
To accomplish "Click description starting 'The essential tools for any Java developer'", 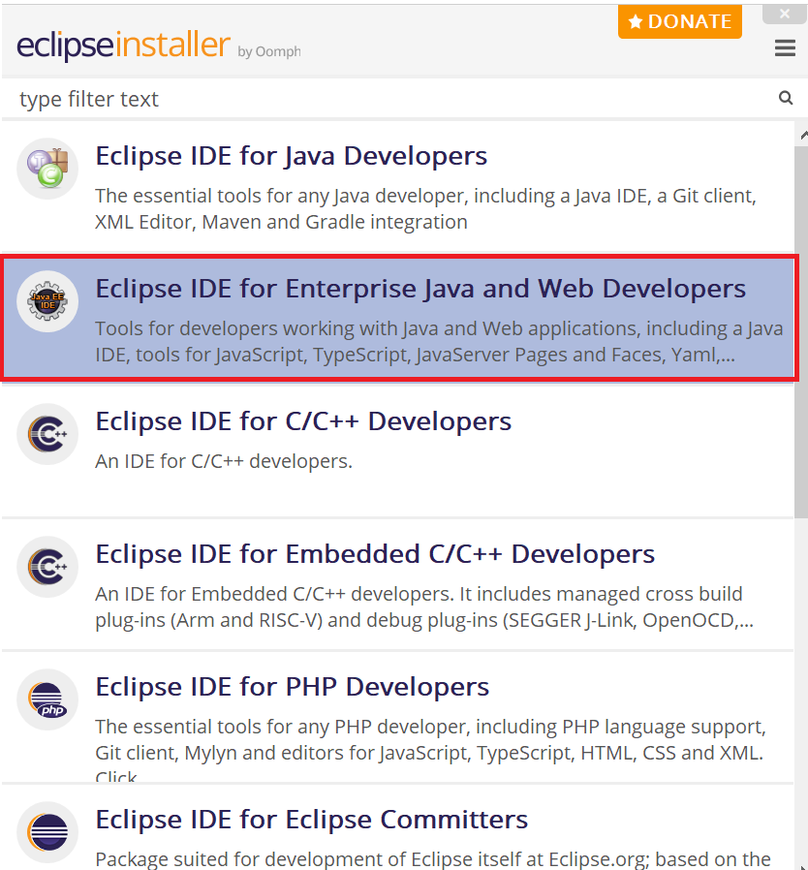I will coord(425,208).
